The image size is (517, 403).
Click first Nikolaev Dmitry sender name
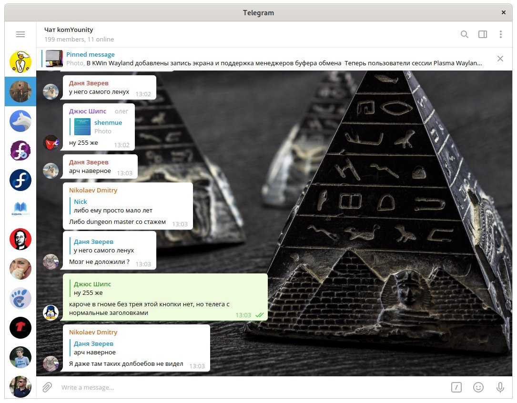click(x=93, y=190)
